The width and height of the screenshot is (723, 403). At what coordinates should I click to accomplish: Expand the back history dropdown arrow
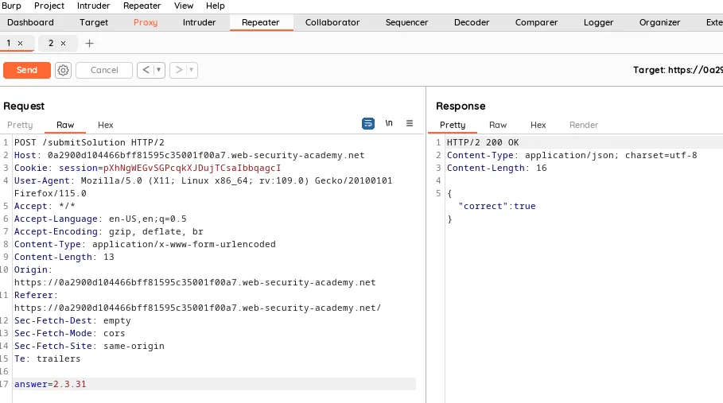[x=158, y=70]
